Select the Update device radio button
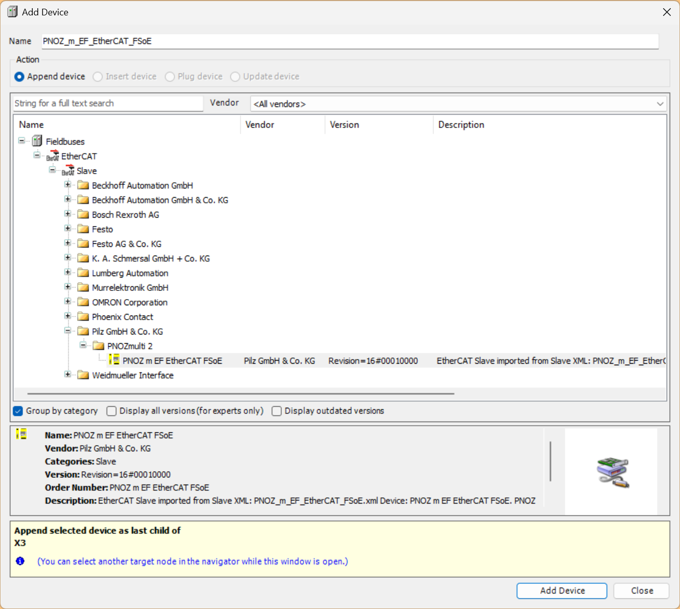This screenshot has width=680, height=609. pos(235,76)
